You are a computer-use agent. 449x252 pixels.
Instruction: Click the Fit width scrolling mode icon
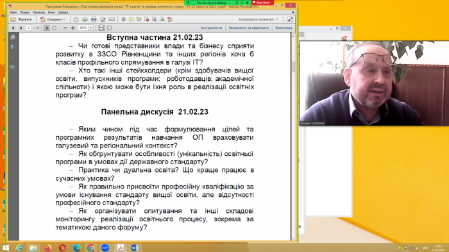(x=101, y=28)
